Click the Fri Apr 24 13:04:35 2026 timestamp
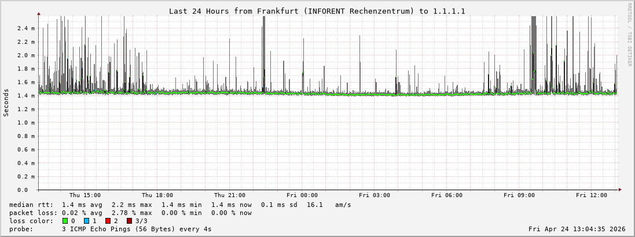This screenshot has width=635, height=237. tap(577, 229)
